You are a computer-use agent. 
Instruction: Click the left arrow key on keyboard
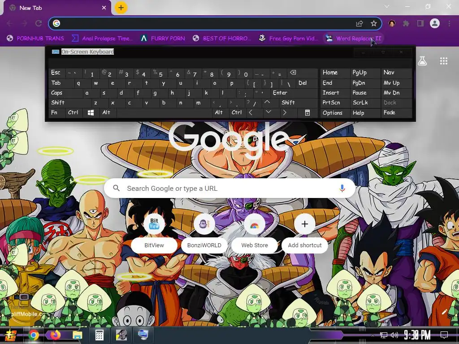point(251,112)
